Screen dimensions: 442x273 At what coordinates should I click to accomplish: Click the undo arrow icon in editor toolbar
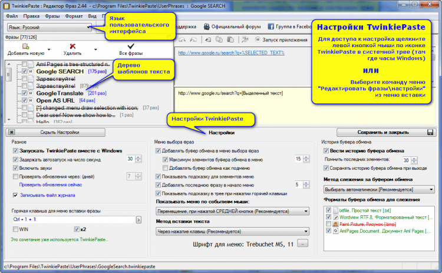[182, 40]
